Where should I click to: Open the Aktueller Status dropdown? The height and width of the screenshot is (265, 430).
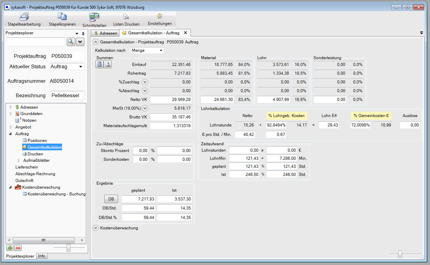(81, 67)
